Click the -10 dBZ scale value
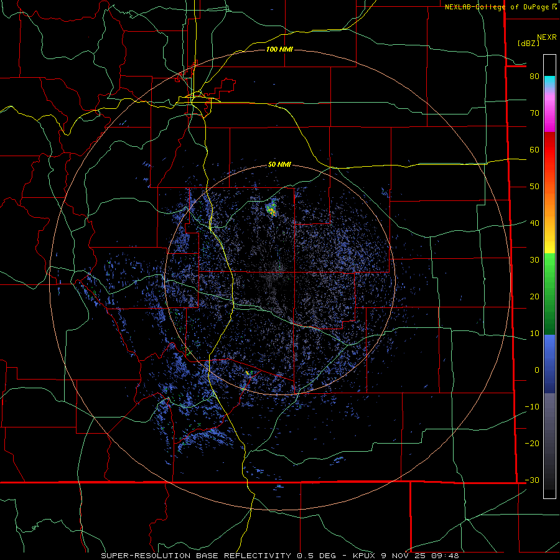 pos(532,406)
